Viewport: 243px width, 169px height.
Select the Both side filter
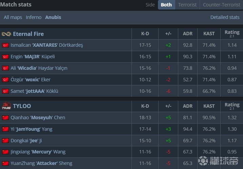[x=166, y=5]
